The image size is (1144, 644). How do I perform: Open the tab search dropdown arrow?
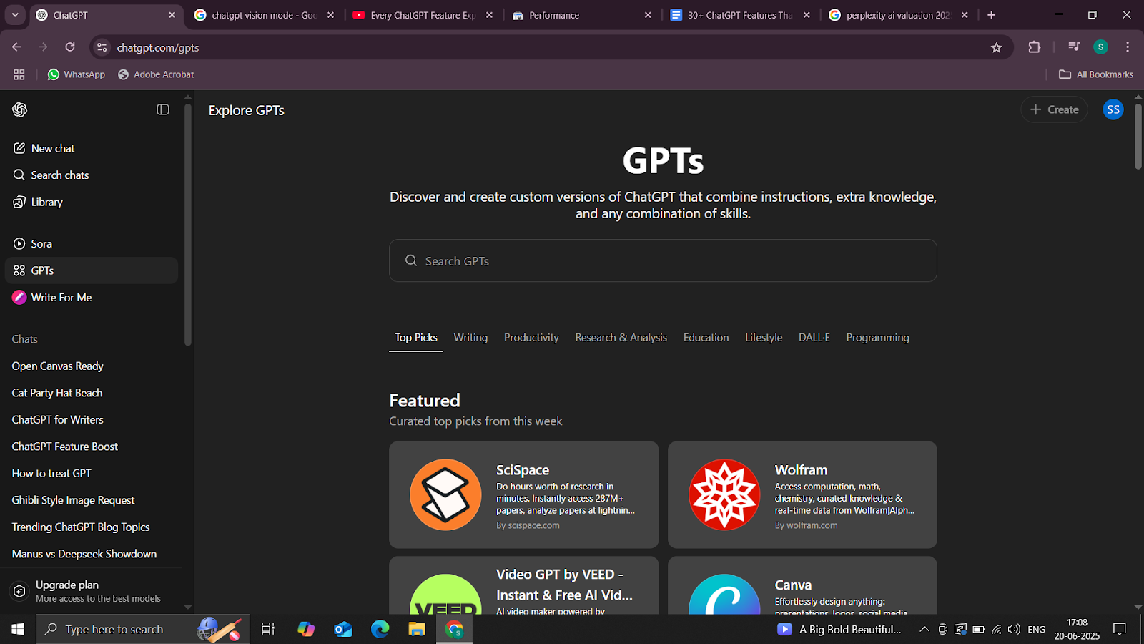coord(14,14)
